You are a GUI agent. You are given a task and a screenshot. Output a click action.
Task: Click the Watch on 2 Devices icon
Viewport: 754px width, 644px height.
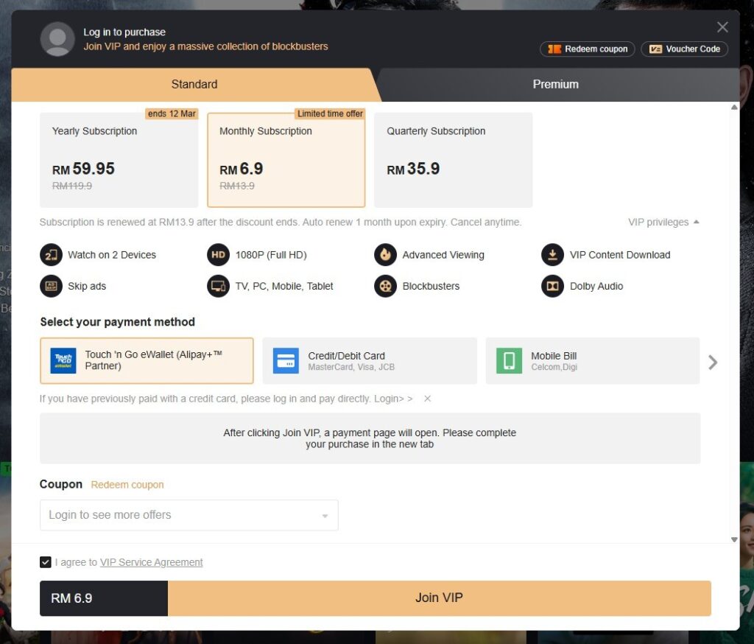point(52,255)
